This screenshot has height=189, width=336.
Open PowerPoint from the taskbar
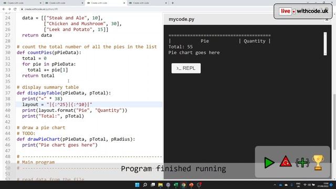click(191, 185)
